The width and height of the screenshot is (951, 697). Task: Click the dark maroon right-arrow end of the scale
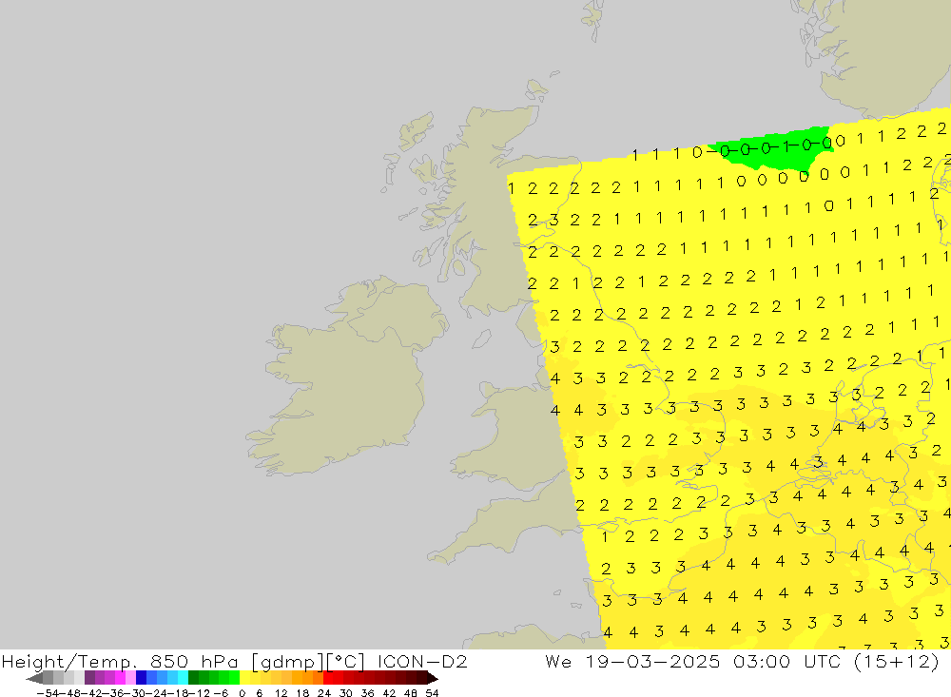point(432,678)
